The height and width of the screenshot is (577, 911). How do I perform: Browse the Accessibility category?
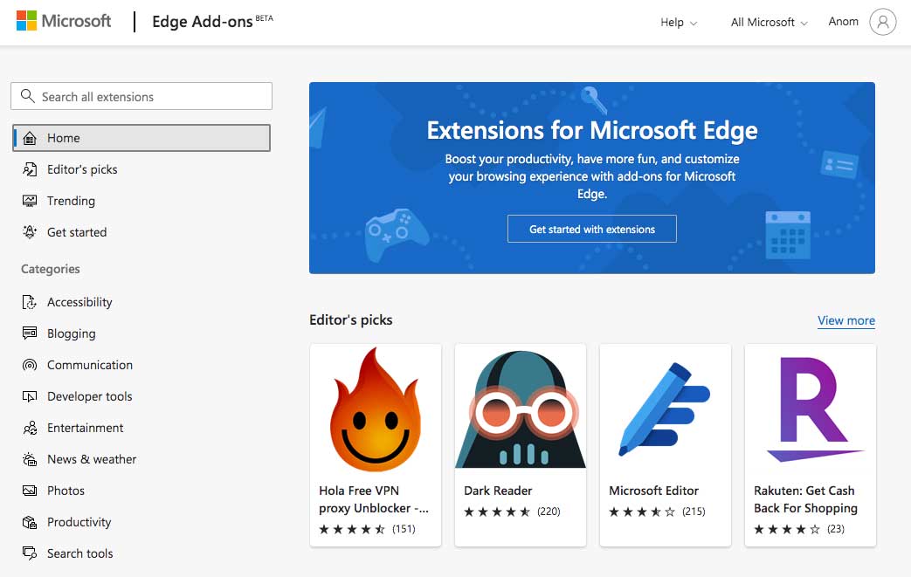79,302
